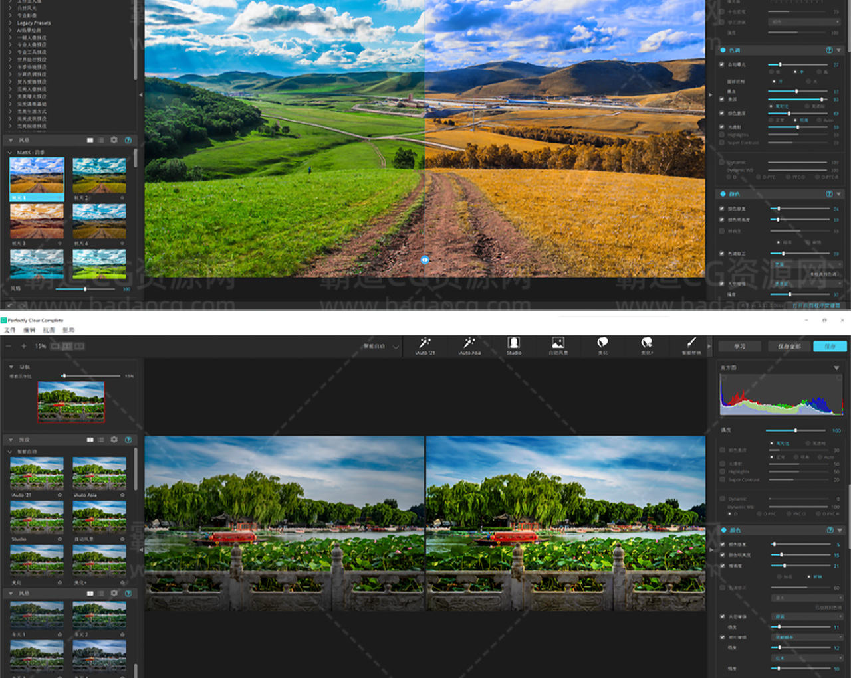Screen dimensions: 851x678
Task: Select the brush preset icon in toolbar
Action: [691, 345]
